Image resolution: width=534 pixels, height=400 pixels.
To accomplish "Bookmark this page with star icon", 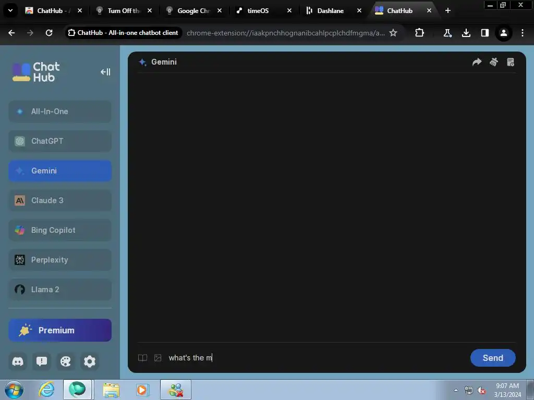I will (393, 33).
